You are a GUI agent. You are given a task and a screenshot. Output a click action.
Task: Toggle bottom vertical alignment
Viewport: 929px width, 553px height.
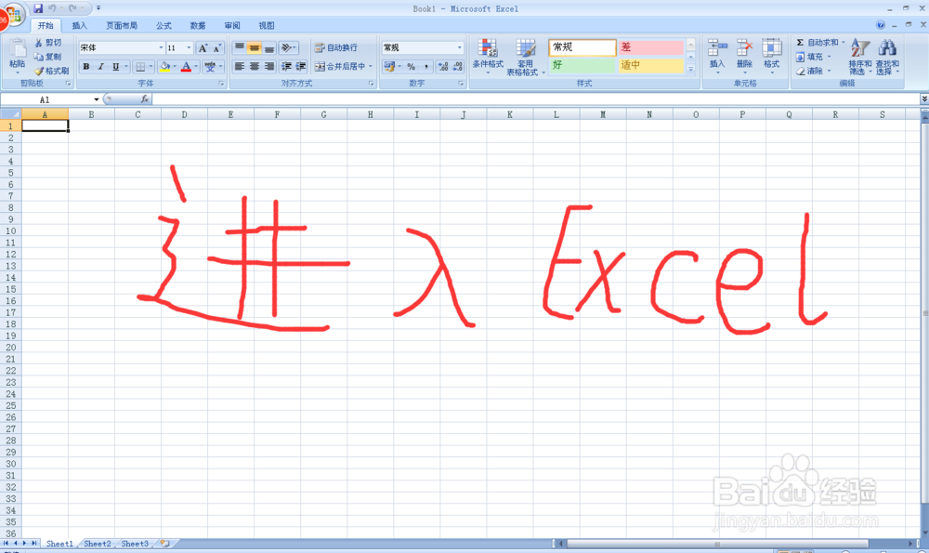269,47
